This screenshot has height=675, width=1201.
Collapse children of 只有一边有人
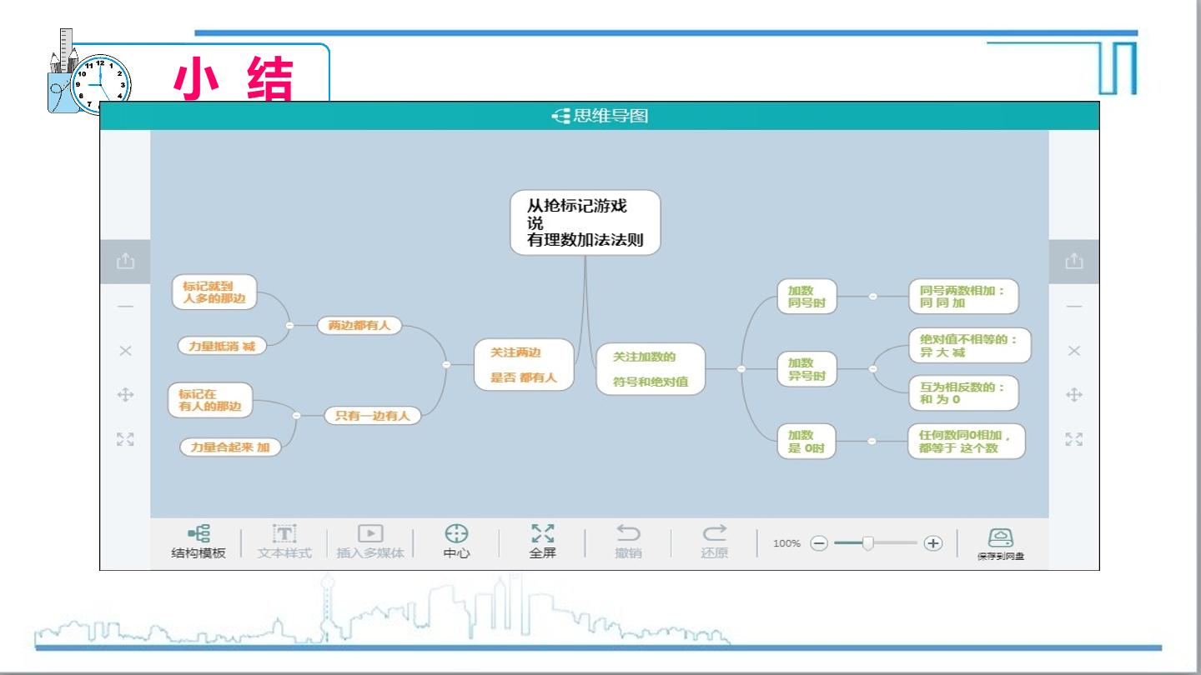(296, 415)
